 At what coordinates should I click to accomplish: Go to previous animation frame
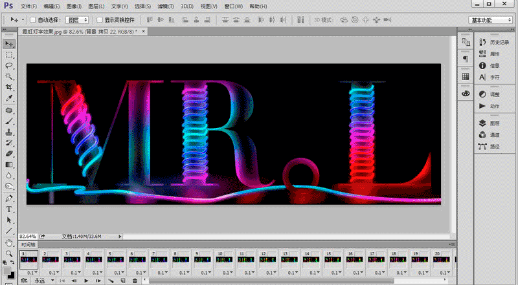[x=74, y=280]
